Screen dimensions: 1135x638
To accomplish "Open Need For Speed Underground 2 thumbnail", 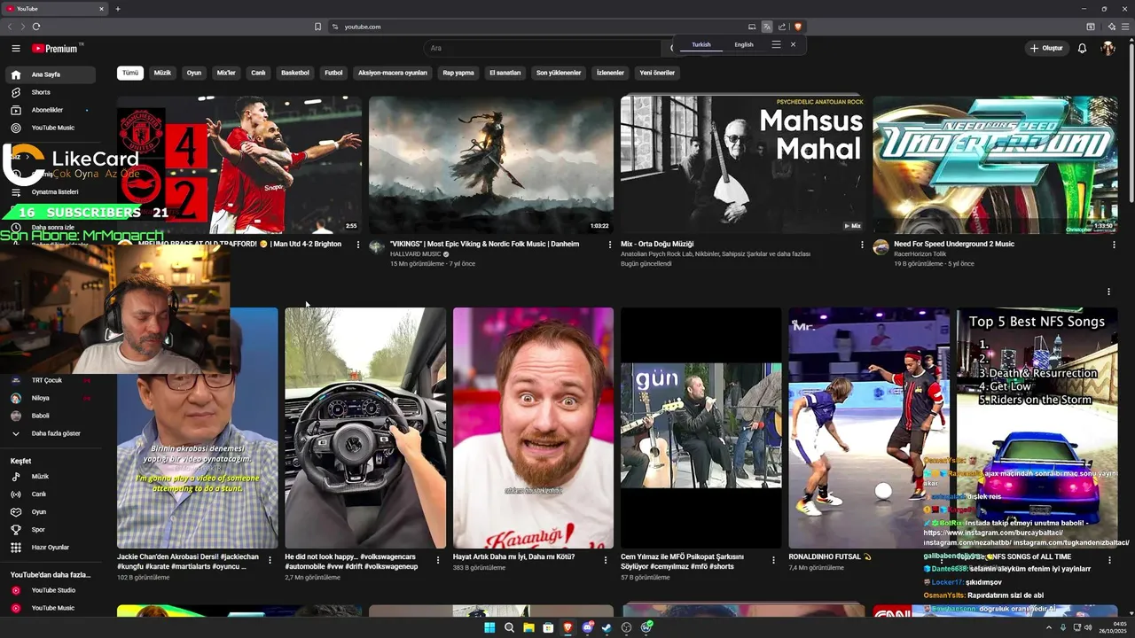I will pos(995,165).
